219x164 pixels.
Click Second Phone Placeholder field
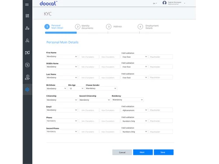pyautogui.click(x=161, y=132)
